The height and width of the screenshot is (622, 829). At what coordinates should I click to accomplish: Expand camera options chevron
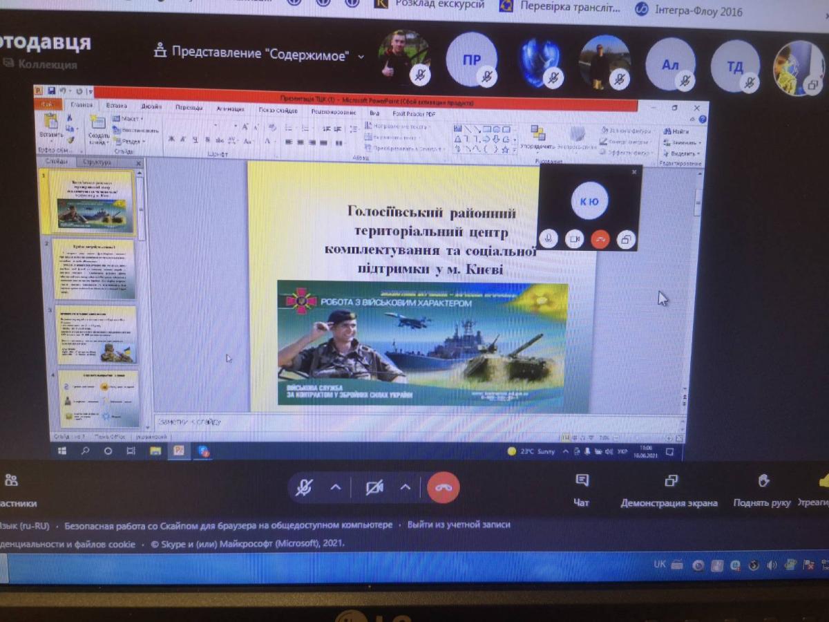coord(406,487)
